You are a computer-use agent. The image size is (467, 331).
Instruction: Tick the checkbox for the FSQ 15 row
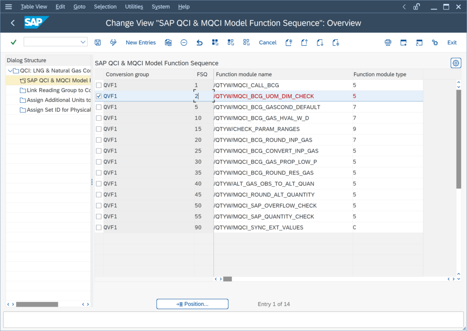click(99, 129)
